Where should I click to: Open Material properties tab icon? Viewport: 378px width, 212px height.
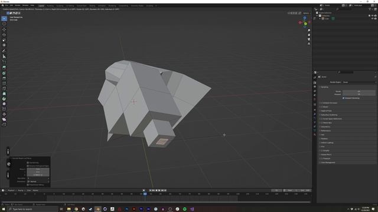pyautogui.click(x=315, y=135)
